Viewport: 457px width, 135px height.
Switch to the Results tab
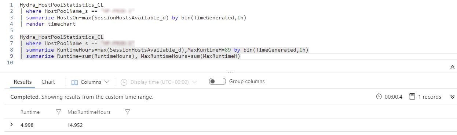[23, 82]
